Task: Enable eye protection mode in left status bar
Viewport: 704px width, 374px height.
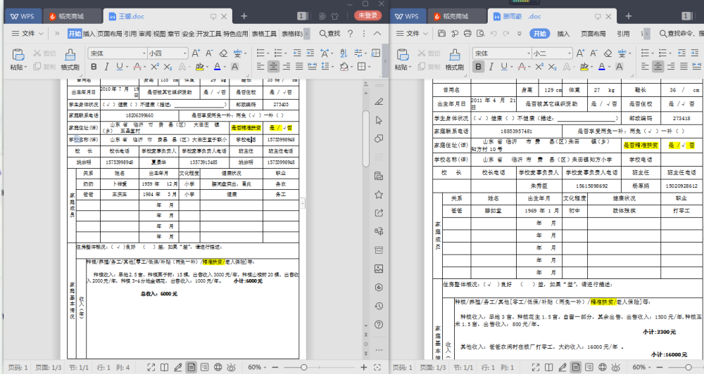Action: 231,367
